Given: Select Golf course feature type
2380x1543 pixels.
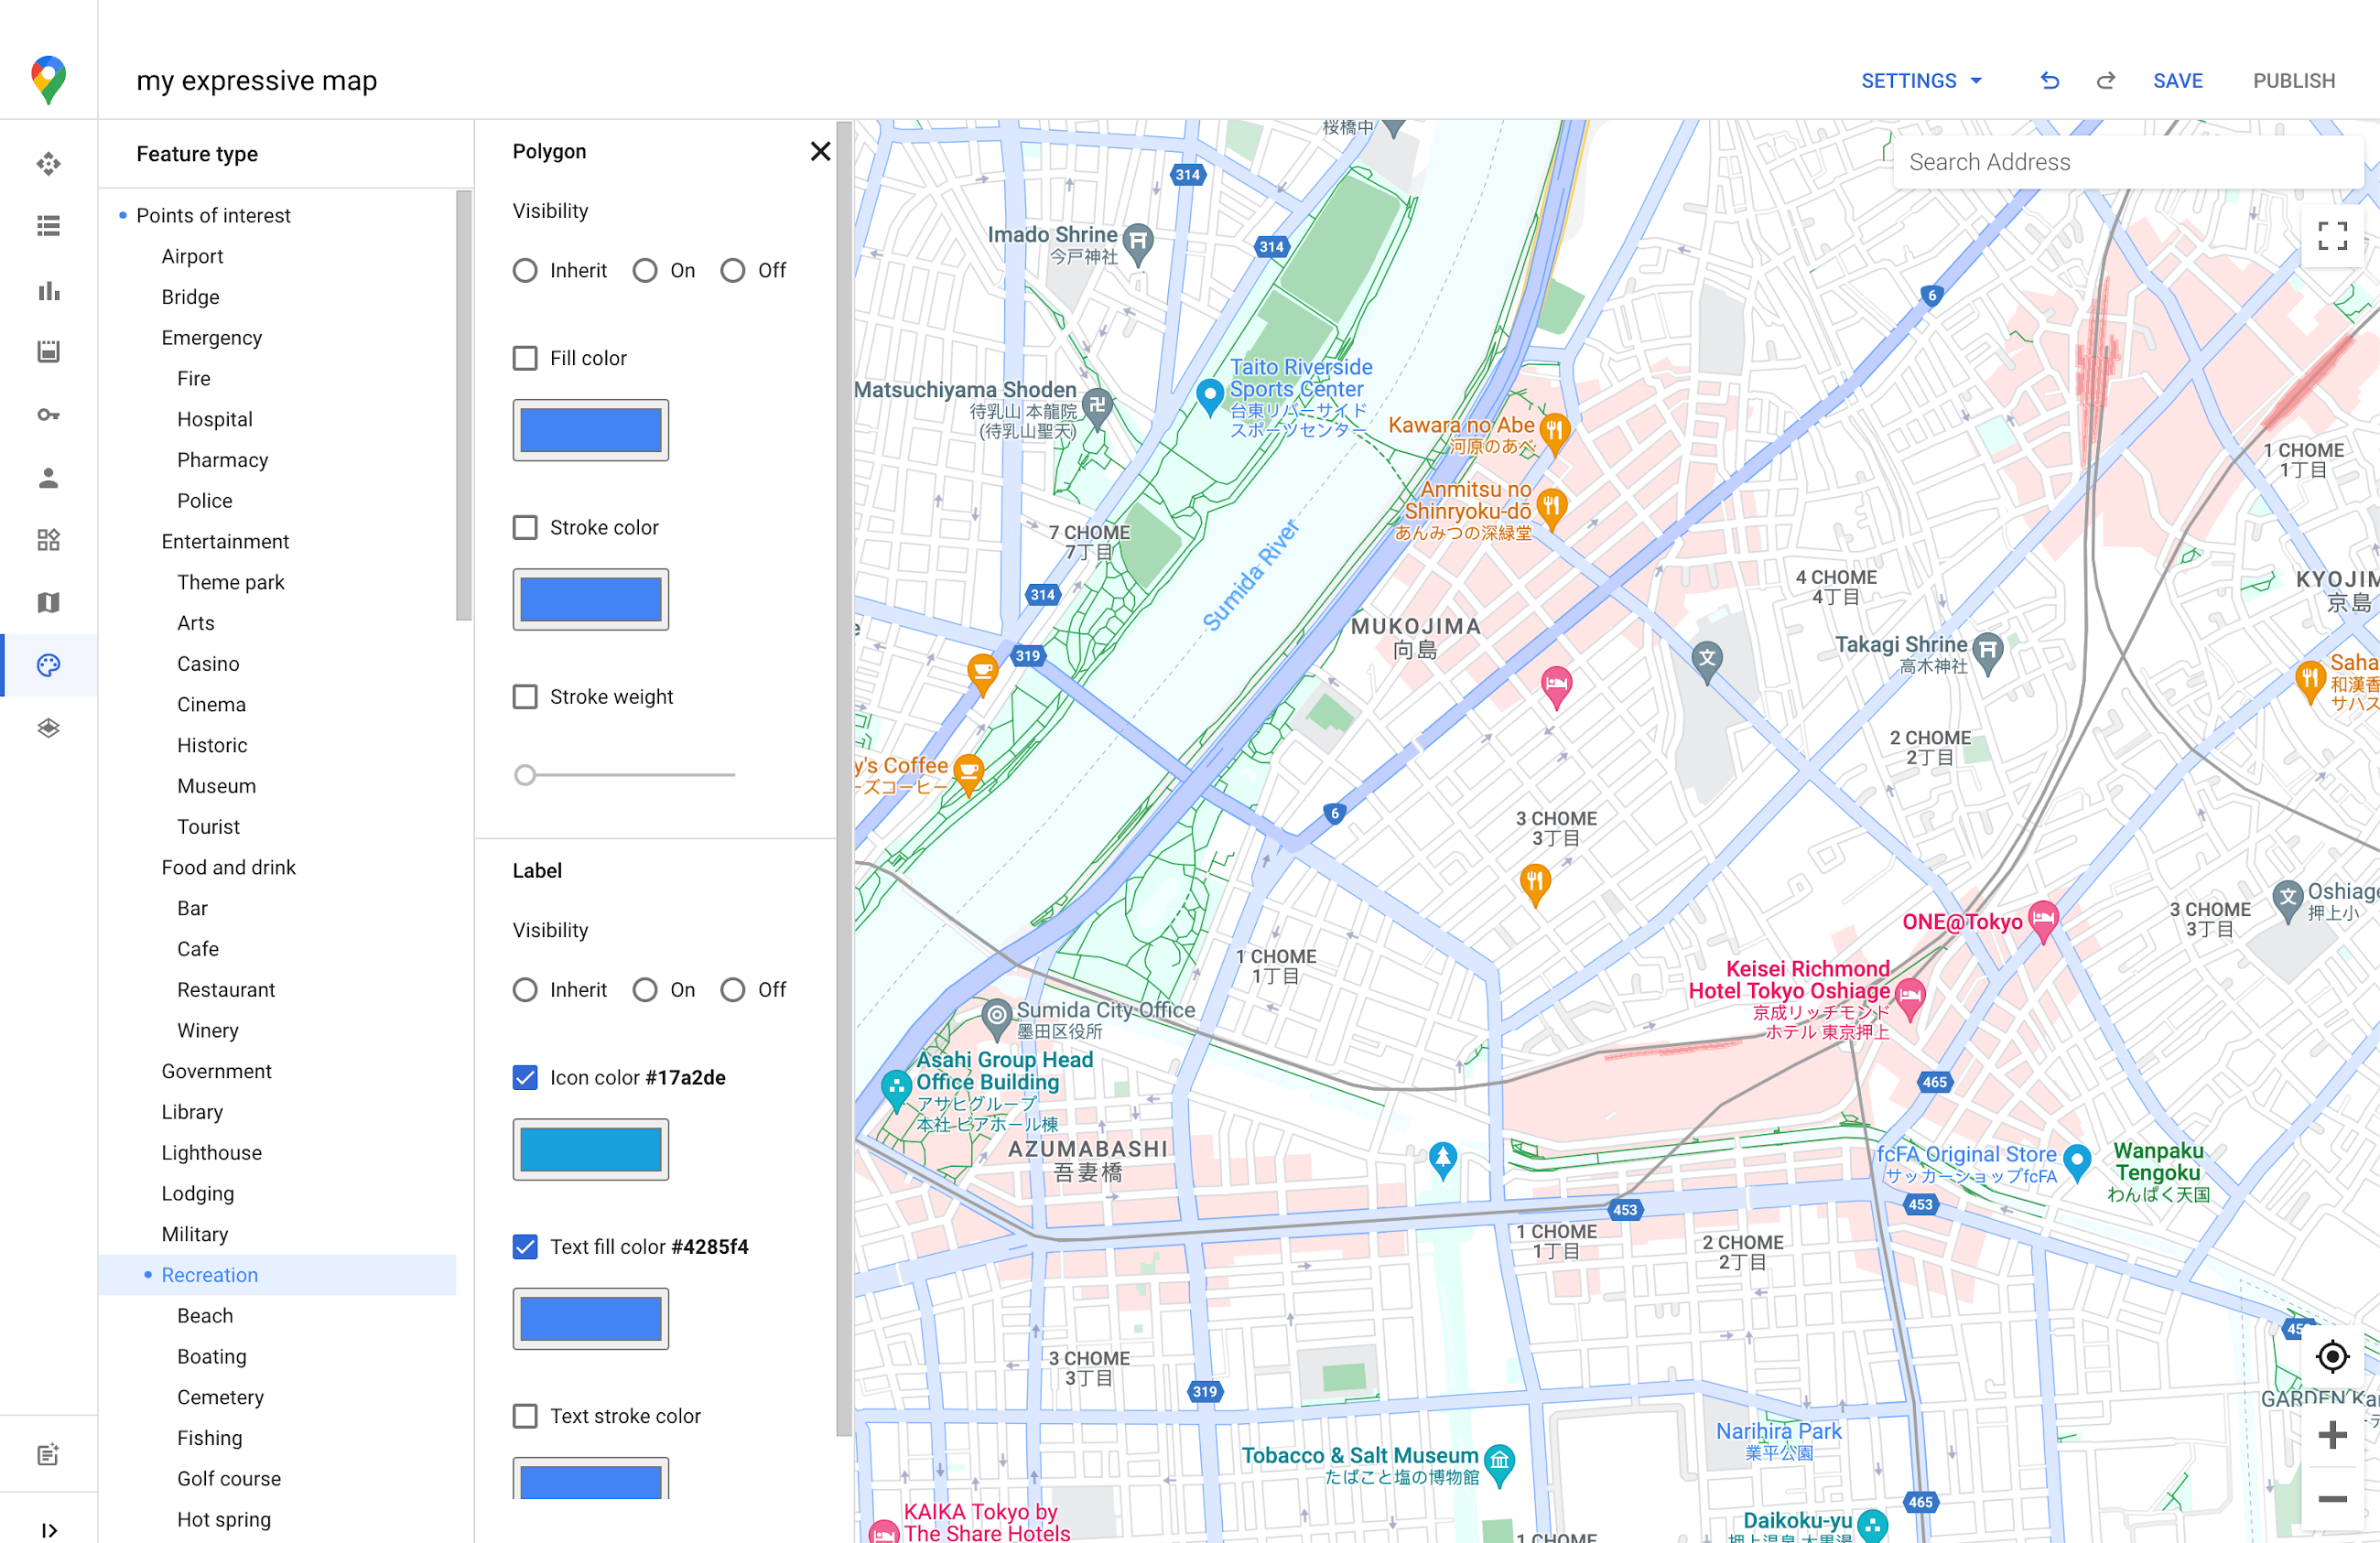Looking at the screenshot, I should point(229,1478).
